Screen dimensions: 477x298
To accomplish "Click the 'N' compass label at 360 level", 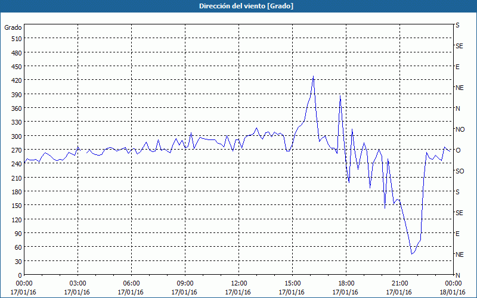I will 457,108.
